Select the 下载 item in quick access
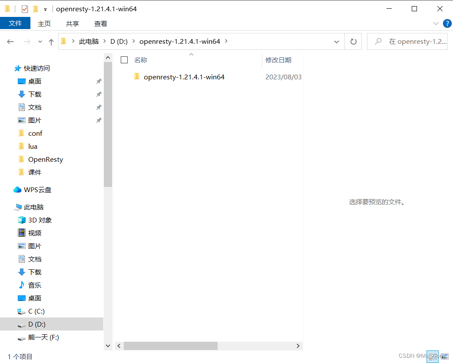Image resolution: width=453 pixels, height=363 pixels. coord(35,94)
